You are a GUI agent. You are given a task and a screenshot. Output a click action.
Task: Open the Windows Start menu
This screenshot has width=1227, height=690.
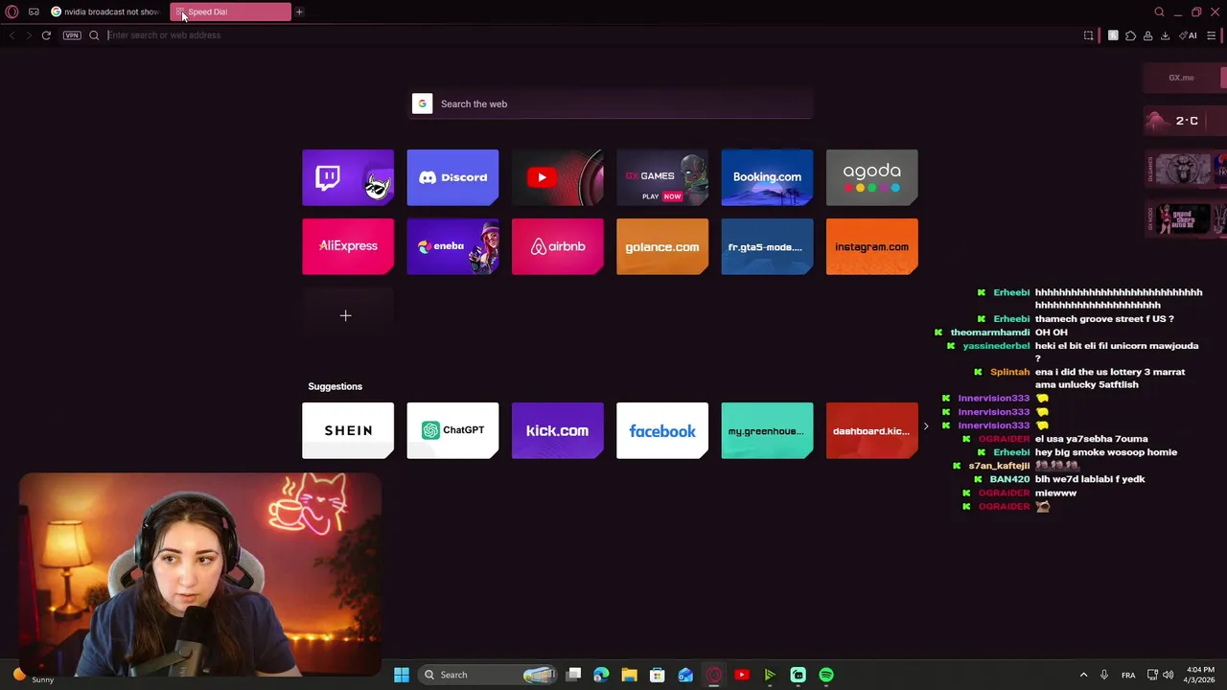pyautogui.click(x=402, y=675)
